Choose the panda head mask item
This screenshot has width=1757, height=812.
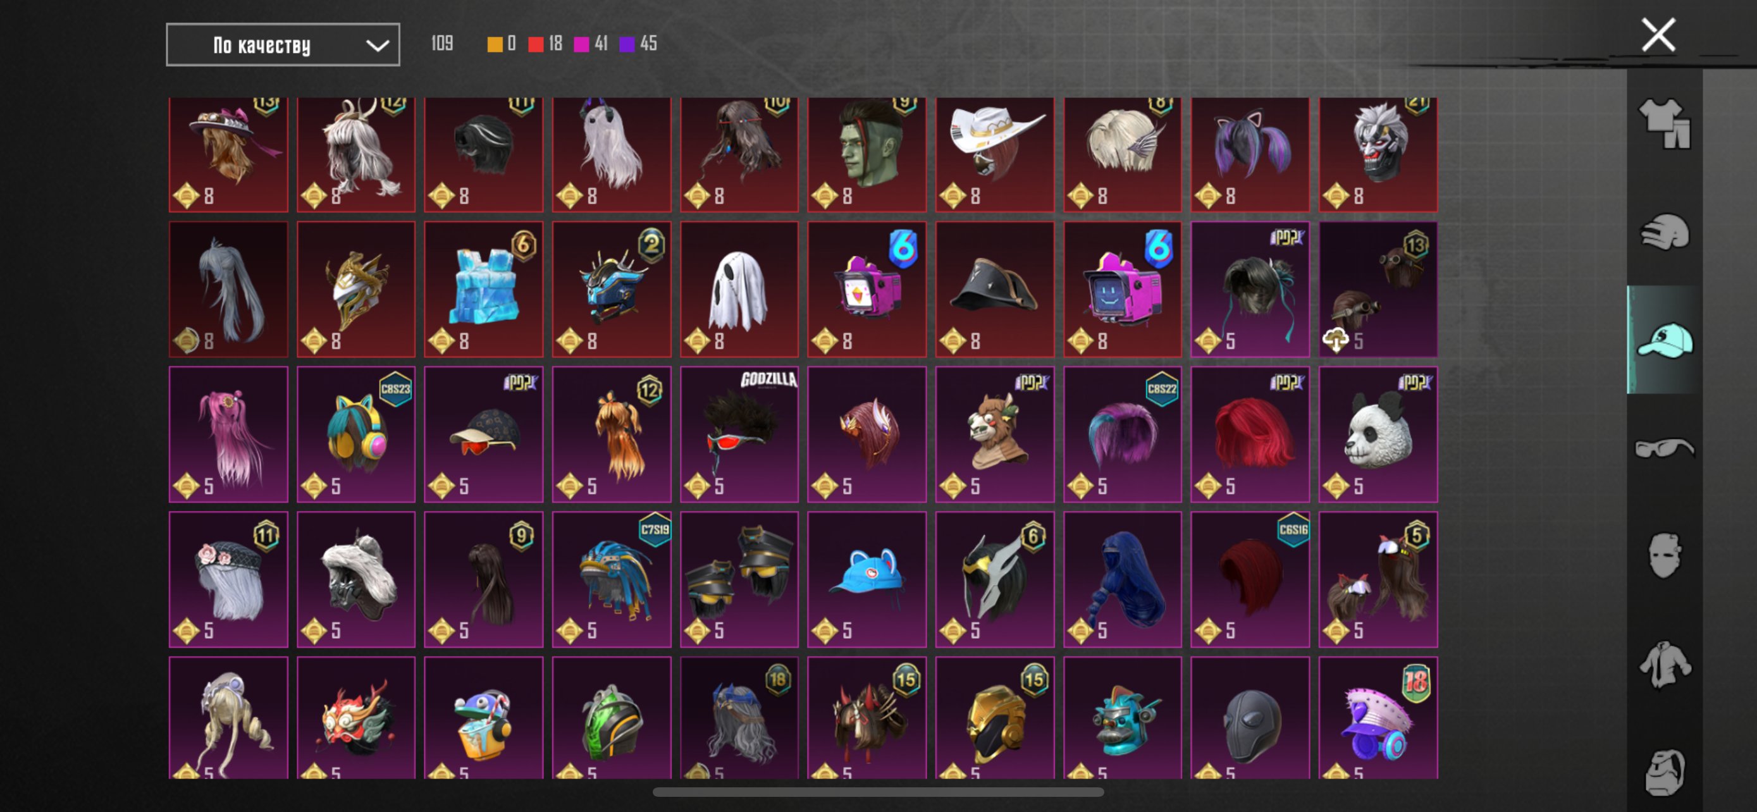pos(1378,434)
